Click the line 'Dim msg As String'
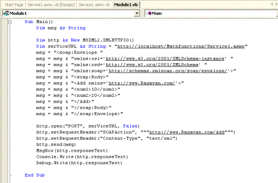The width and height of the screenshot is (278, 183). point(61,28)
